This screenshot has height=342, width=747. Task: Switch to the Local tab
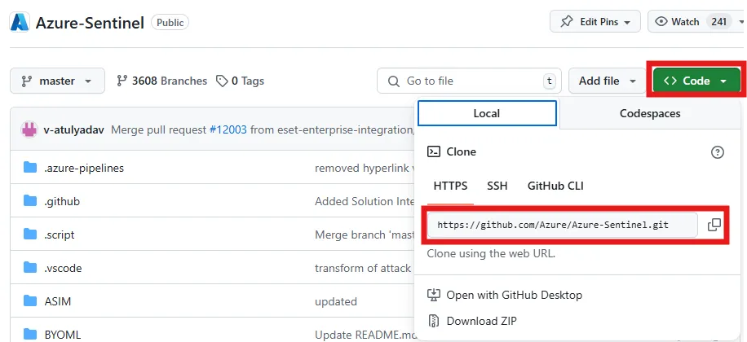point(487,113)
